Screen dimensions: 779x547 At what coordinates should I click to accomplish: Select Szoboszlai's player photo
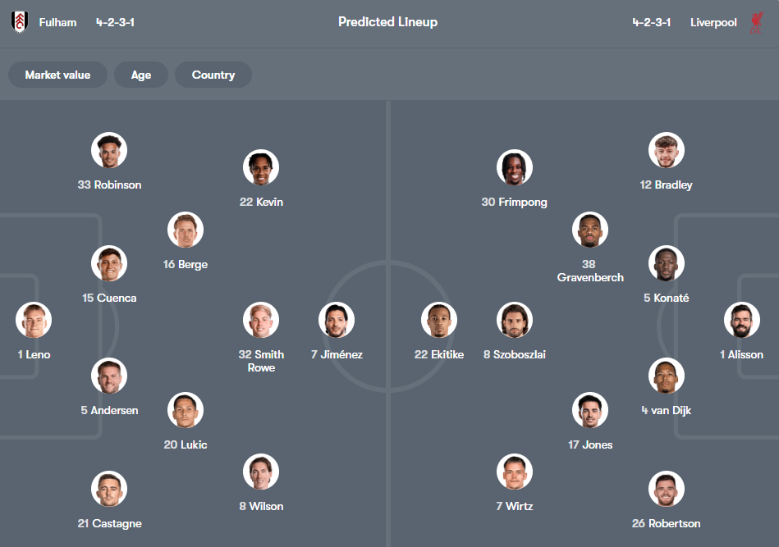click(x=515, y=320)
